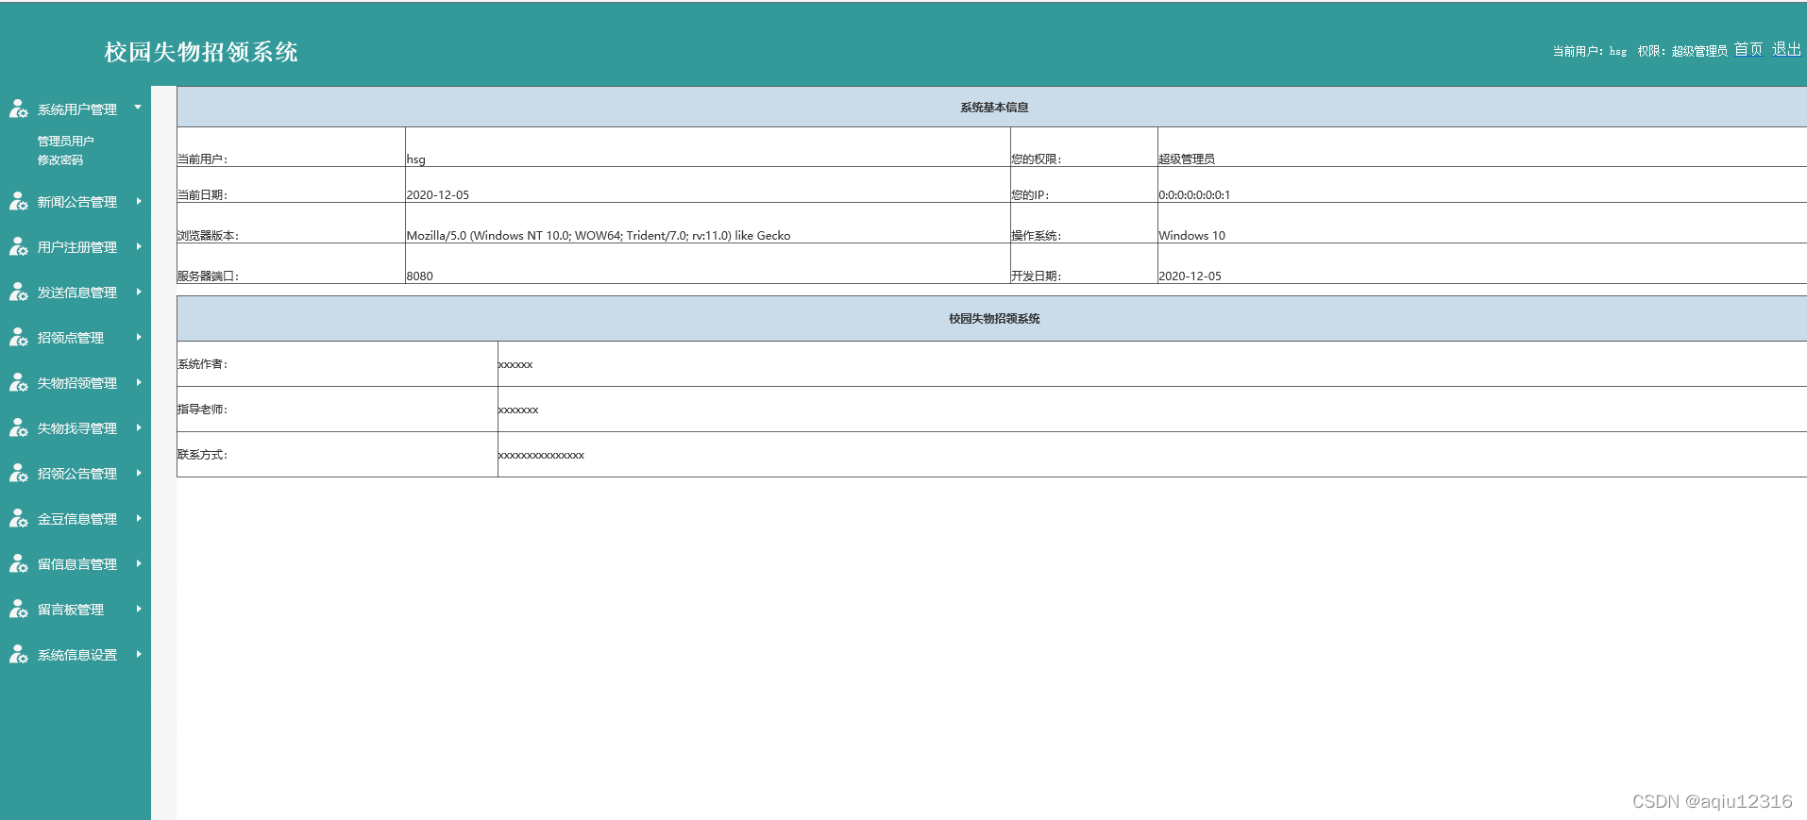Click the user icon beside 用户注册管理

18,247
